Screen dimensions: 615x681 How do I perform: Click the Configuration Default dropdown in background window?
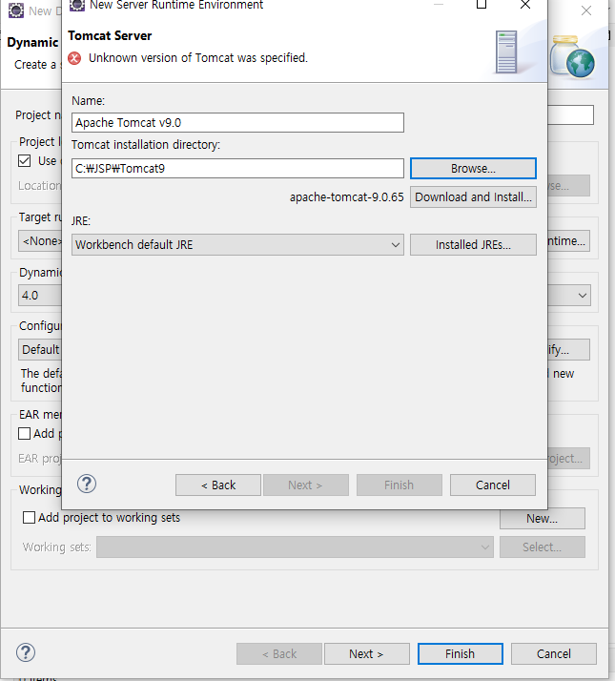pyautogui.click(x=40, y=350)
